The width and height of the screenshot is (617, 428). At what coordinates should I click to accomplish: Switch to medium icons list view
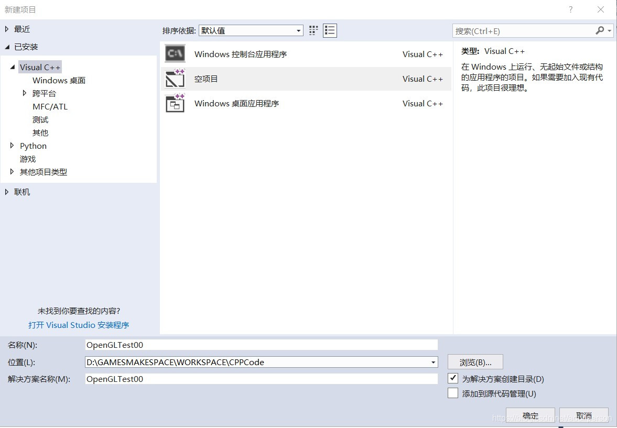pos(330,31)
